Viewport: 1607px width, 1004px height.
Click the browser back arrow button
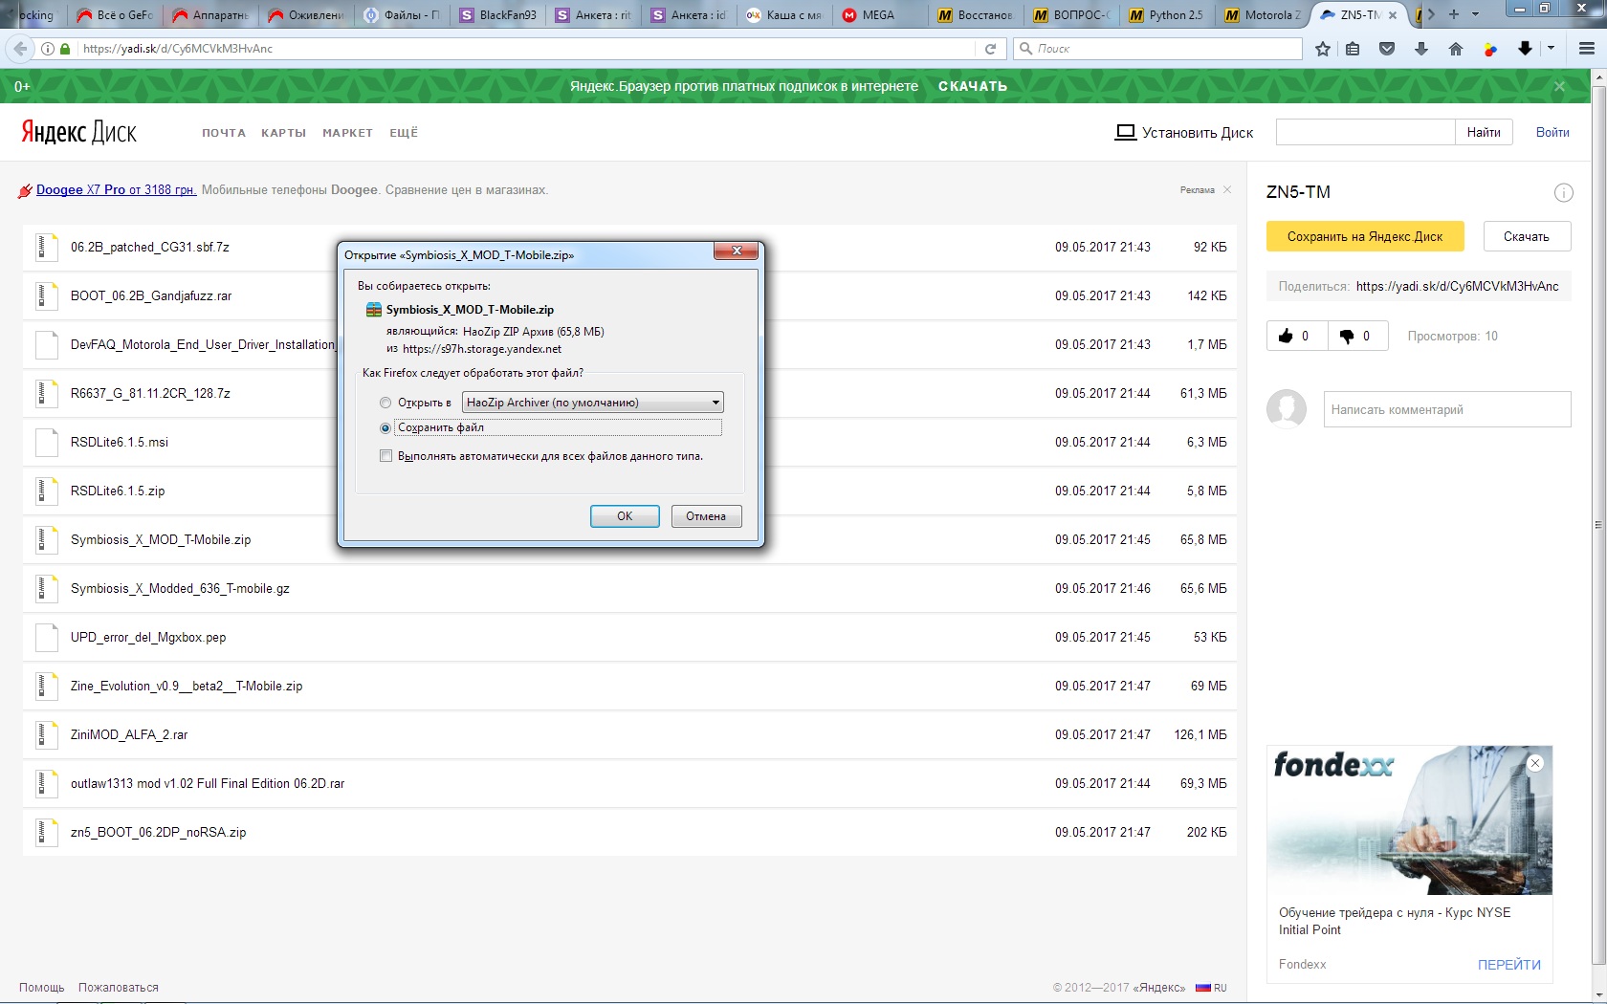tap(19, 48)
